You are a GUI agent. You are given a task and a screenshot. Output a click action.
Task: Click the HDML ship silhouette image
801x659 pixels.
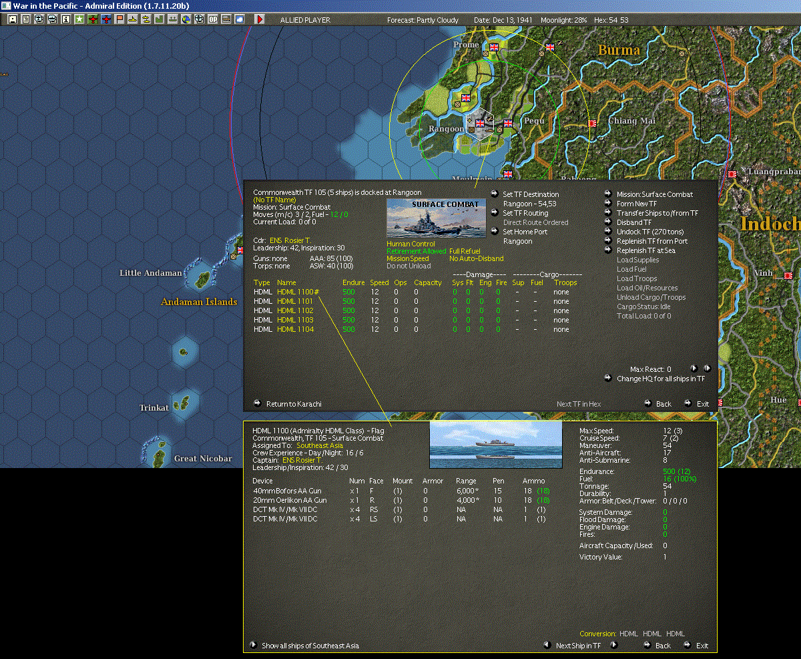[496, 445]
